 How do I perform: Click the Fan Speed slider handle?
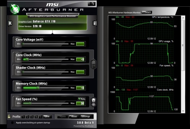[x=30, y=103]
